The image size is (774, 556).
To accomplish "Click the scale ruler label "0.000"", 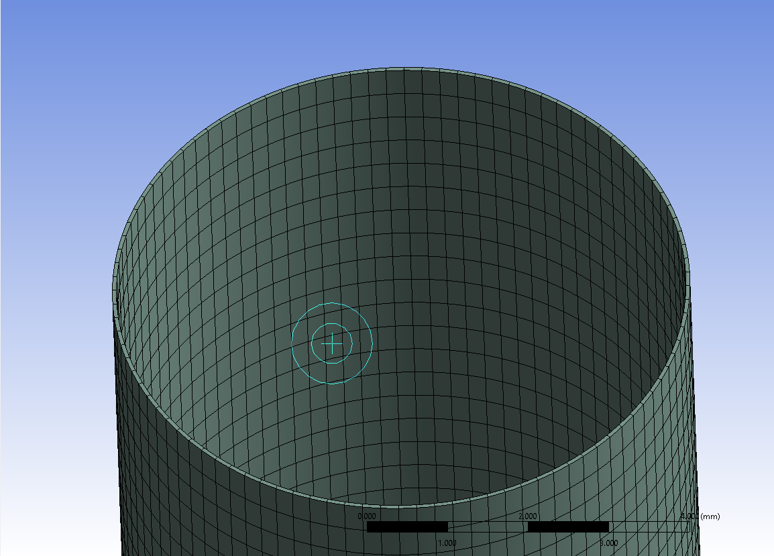I will (x=367, y=516).
